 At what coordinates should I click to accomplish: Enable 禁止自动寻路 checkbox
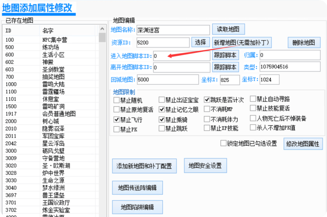[253, 99]
